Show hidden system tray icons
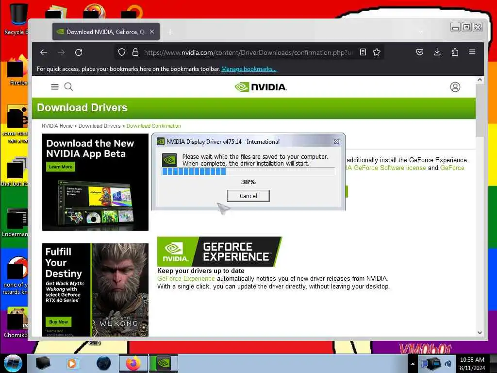 click(413, 363)
